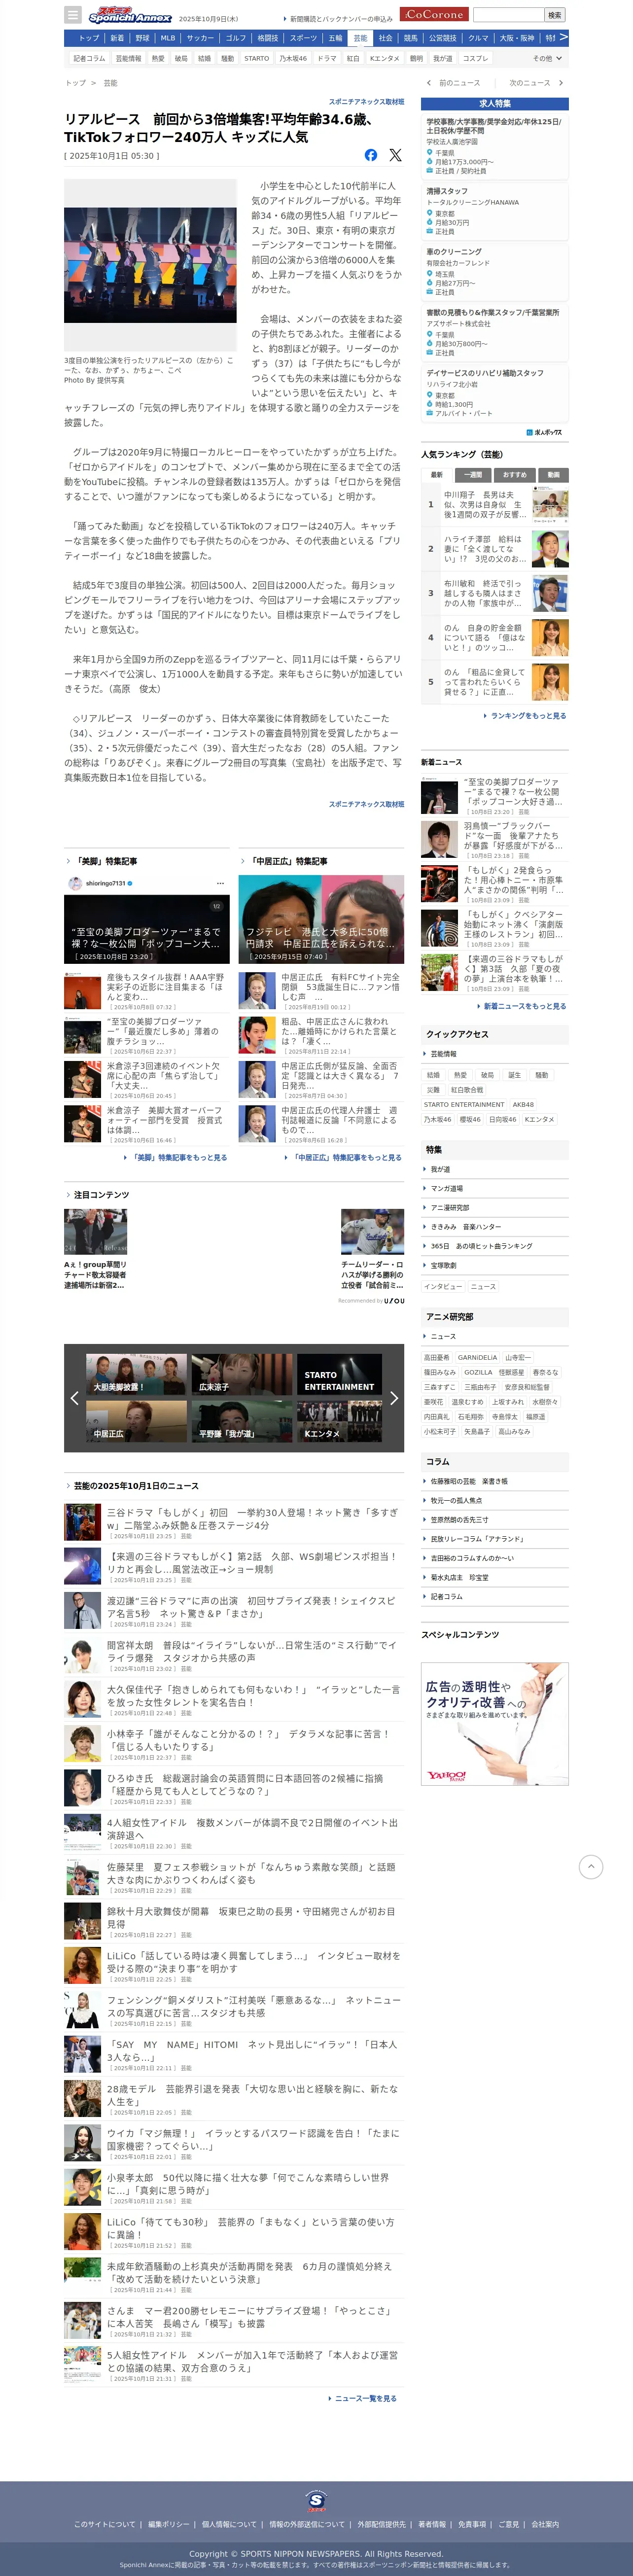Open quick access tag 紅白歌合戦
633x2576 pixels.
tap(467, 1090)
